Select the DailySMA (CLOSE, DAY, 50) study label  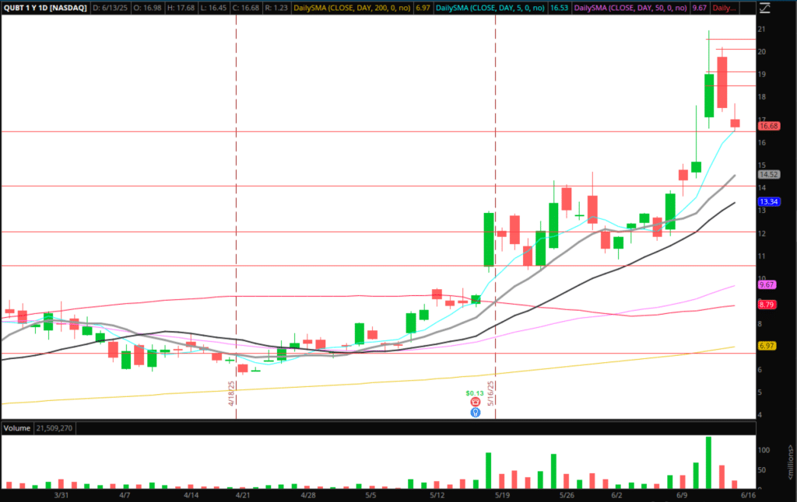(x=630, y=8)
